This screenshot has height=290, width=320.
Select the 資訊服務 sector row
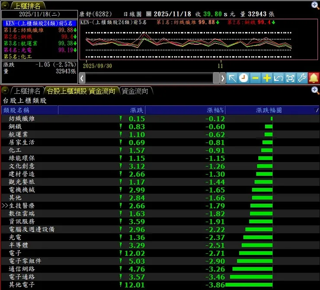pos(160,221)
